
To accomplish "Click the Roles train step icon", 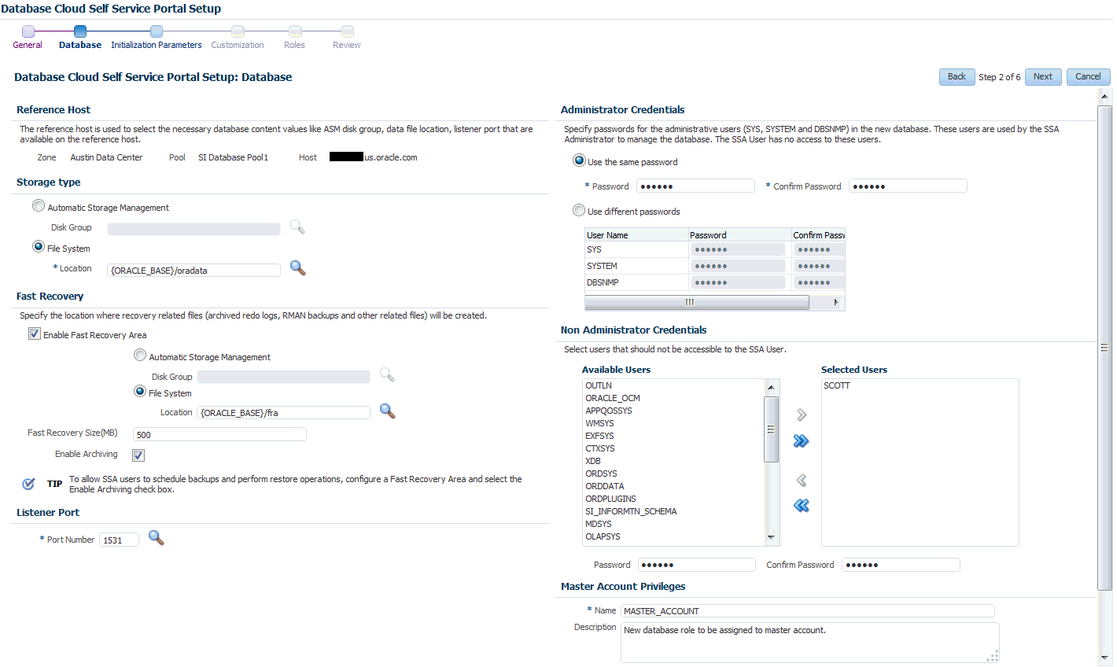I will tap(295, 31).
